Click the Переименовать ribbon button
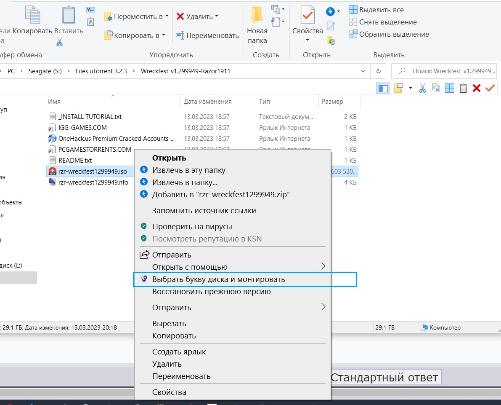This screenshot has width=501, height=405. coord(207,35)
